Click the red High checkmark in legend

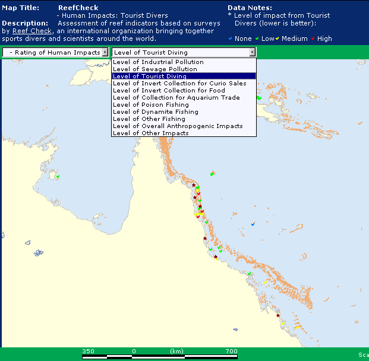(x=313, y=39)
